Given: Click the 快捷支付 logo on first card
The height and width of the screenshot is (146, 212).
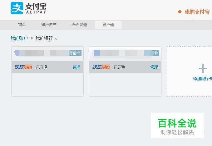Looking at the screenshot, I should [23, 67].
